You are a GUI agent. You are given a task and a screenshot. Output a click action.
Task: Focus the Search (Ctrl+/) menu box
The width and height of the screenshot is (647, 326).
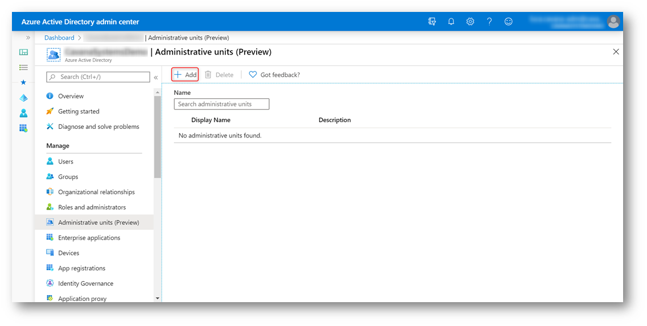point(98,77)
